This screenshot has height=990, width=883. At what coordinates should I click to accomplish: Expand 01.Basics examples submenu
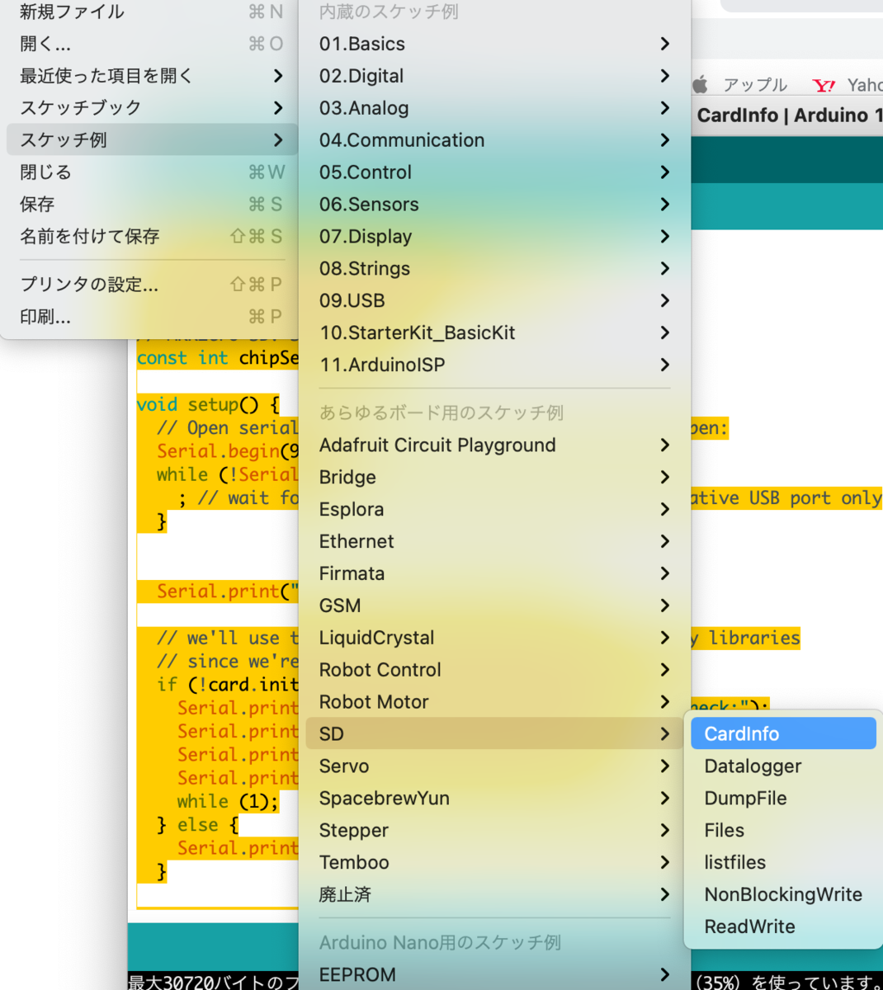click(x=494, y=44)
